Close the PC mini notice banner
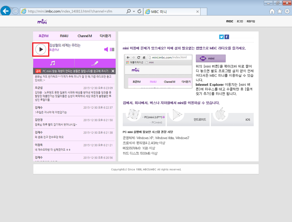This screenshot has width=292, height=222. pyautogui.click(x=113, y=71)
